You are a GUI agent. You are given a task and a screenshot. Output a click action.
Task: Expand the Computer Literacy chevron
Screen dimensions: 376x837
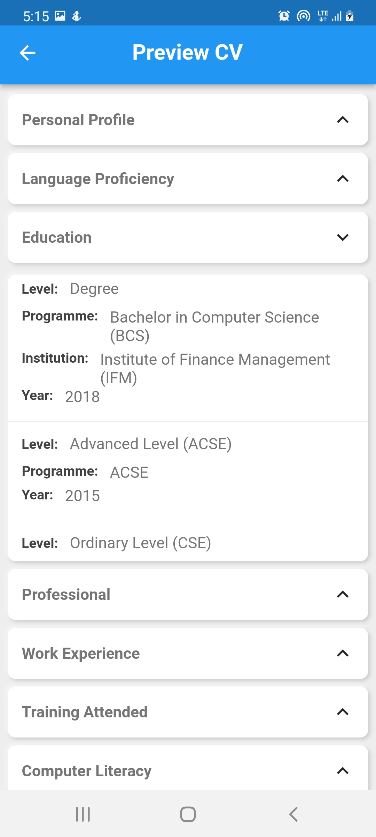(x=343, y=771)
